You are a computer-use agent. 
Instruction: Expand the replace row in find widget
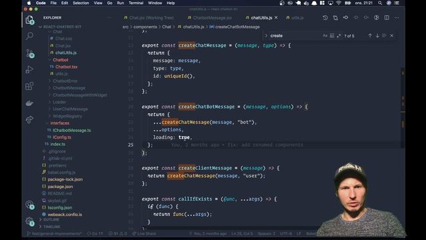[266, 35]
